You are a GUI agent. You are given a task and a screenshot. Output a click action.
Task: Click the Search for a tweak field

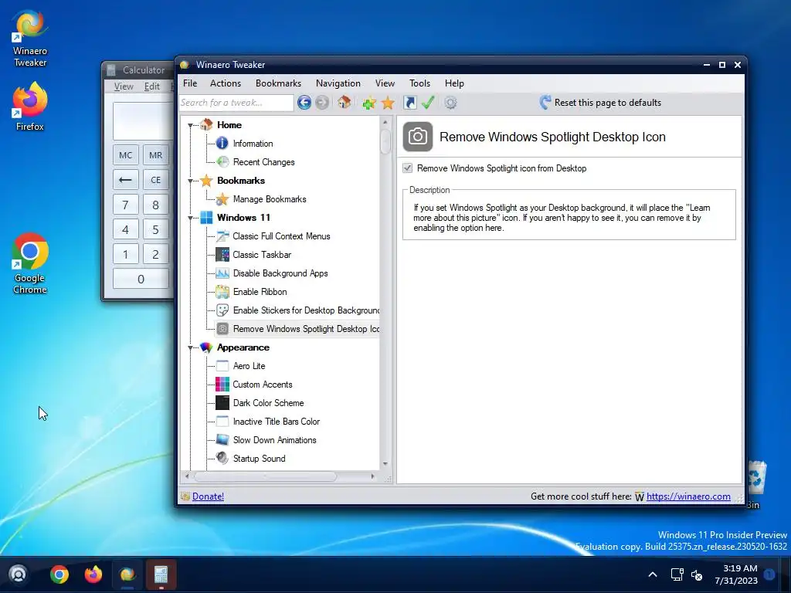click(x=236, y=103)
